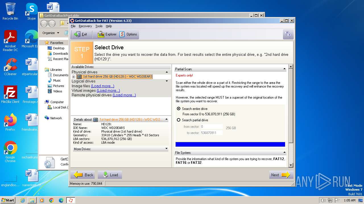Click the volume icon in system tray
Screen dimensions: 364x204
[x=323, y=200]
